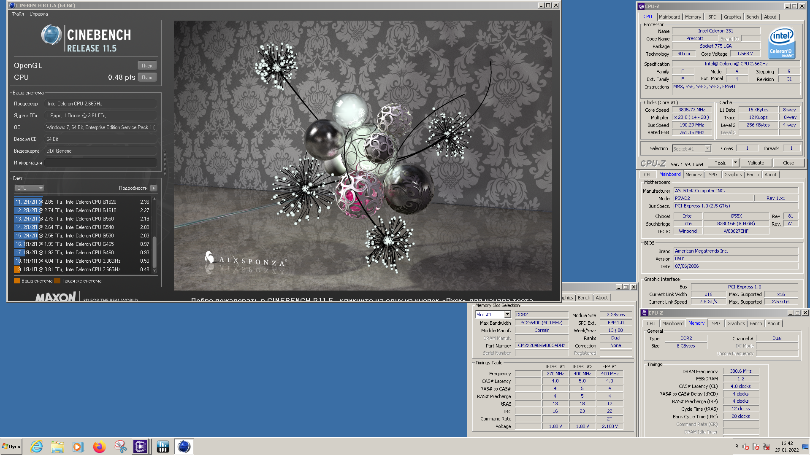Switch to Cinebench via its taskbar icon
This screenshot has height=455, width=810.
point(184,447)
